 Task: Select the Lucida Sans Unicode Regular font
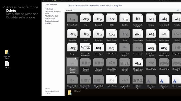(164, 47)
